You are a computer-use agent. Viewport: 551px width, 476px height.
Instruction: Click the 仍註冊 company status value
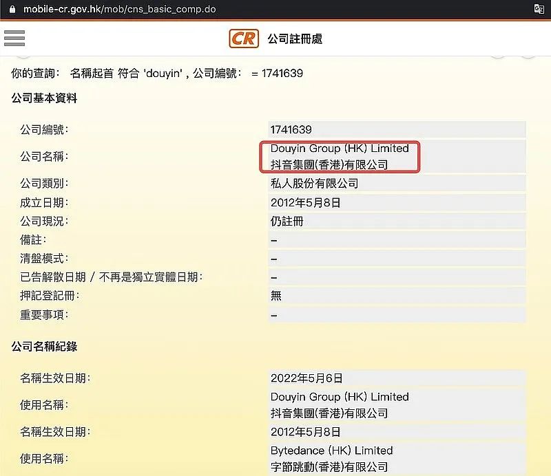(287, 221)
